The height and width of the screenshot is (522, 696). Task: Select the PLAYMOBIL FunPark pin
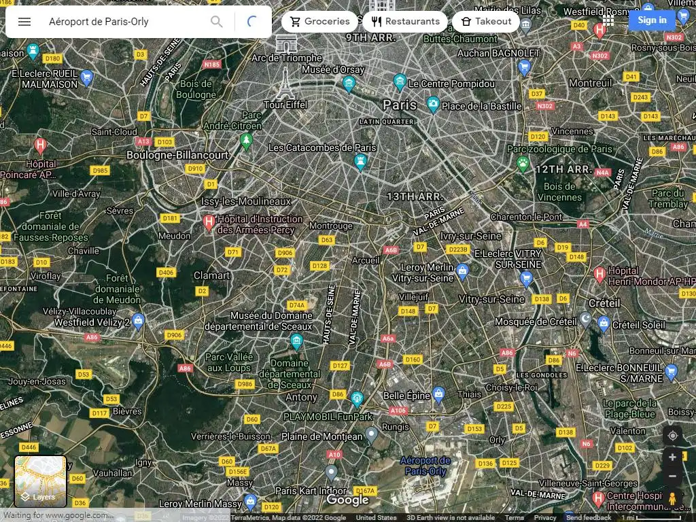tap(357, 400)
